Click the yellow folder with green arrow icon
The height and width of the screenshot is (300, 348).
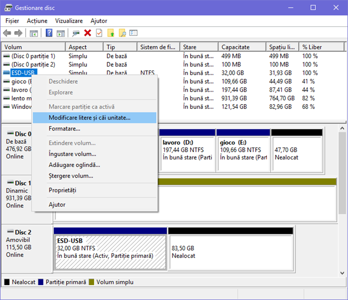pyautogui.click(x=111, y=33)
